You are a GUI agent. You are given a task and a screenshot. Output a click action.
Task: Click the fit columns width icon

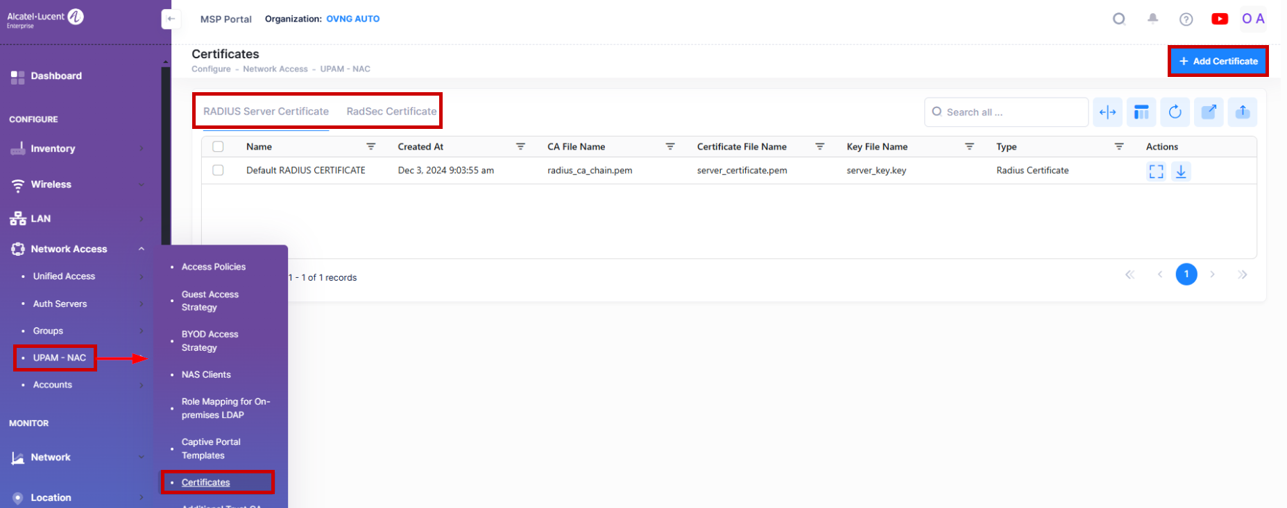(1107, 112)
